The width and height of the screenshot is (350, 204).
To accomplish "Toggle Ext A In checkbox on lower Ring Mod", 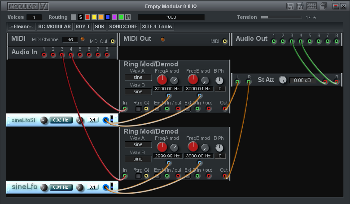I will coord(158,176).
